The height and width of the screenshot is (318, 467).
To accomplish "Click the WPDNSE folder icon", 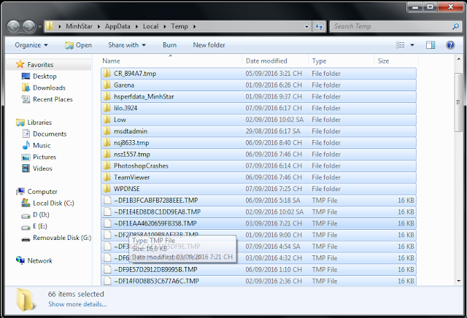I will 107,189.
